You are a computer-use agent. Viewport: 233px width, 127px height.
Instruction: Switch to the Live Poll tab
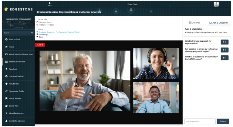tap(194, 23)
